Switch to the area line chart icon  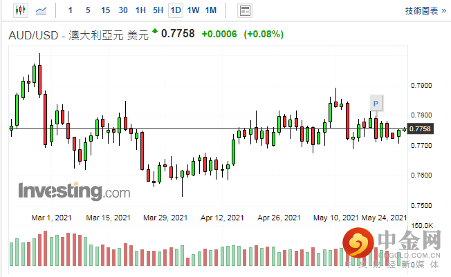pyautogui.click(x=41, y=11)
